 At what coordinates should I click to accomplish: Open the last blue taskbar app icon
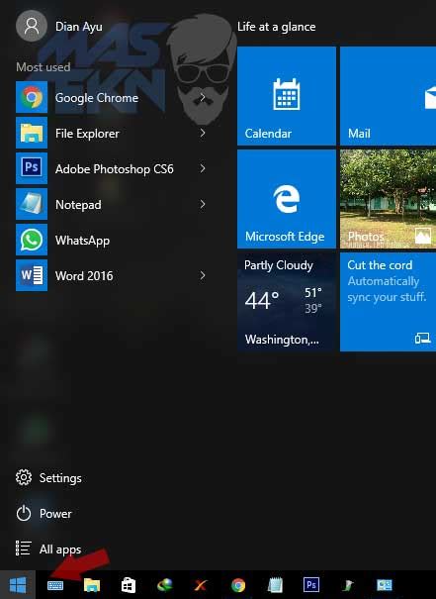point(385,585)
